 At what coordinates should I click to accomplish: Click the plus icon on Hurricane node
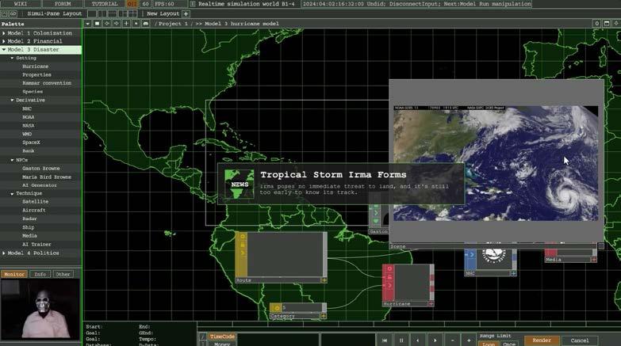pos(431,303)
